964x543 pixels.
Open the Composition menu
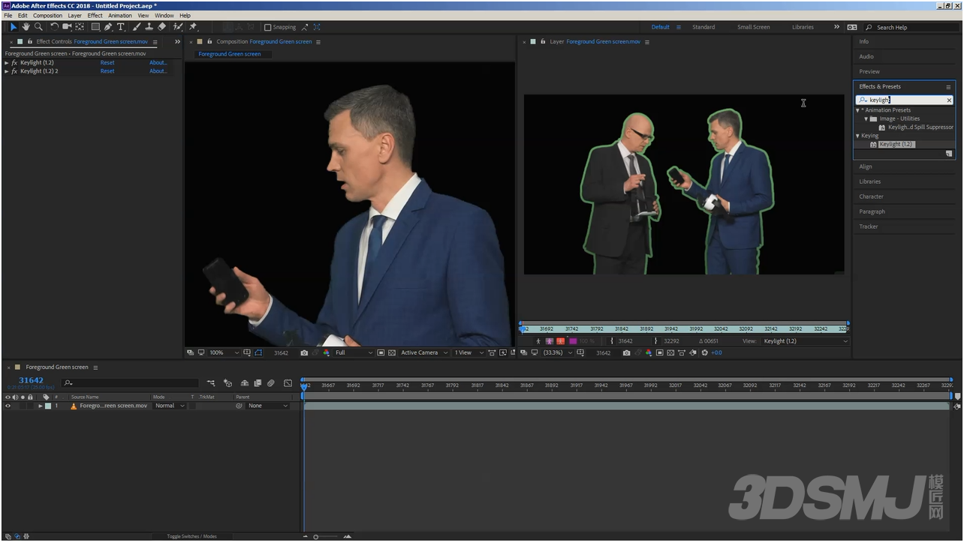pyautogui.click(x=48, y=15)
